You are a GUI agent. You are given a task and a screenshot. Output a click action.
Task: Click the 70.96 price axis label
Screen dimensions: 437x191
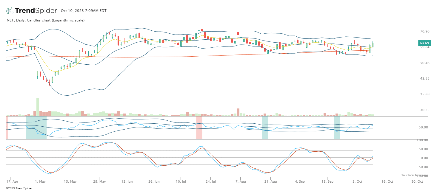pyautogui.click(x=424, y=31)
